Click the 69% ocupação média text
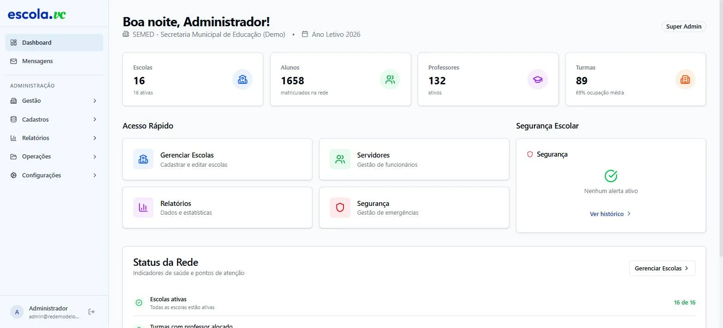Image resolution: width=723 pixels, height=328 pixels. [x=600, y=93]
